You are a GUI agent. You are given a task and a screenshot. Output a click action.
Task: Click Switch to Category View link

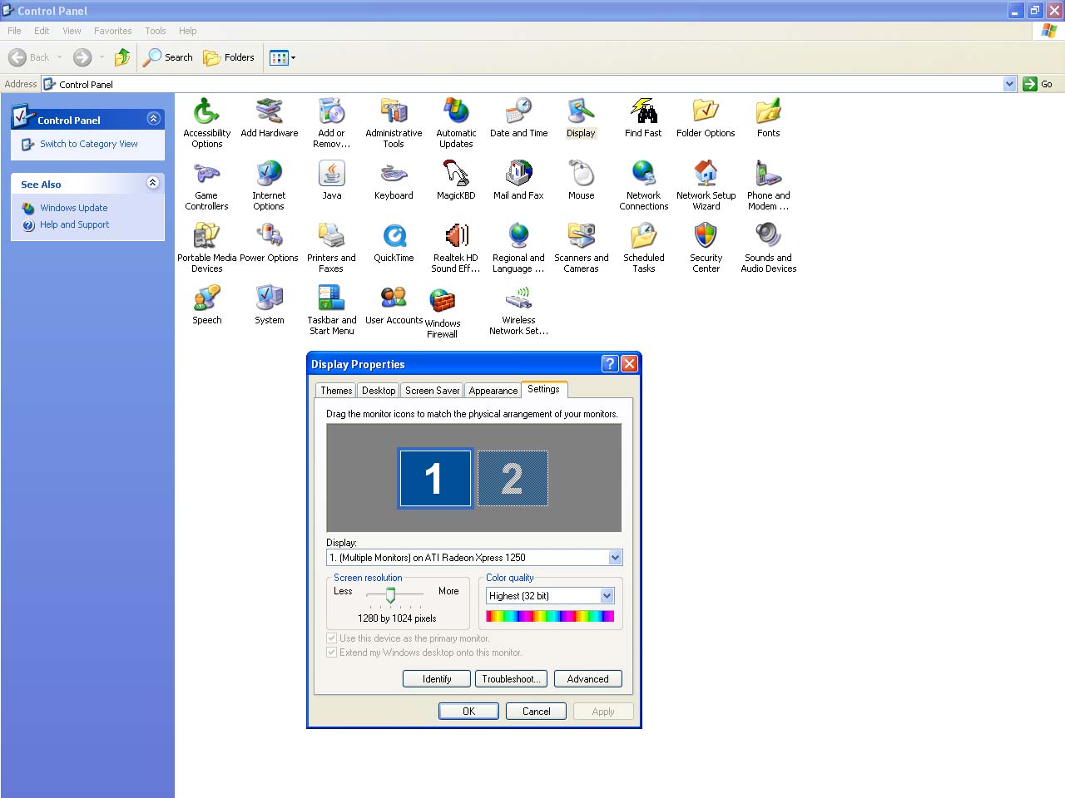coord(89,144)
